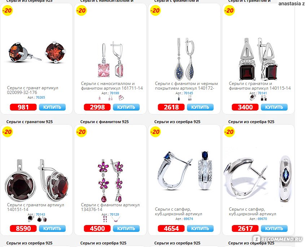Click the -20 badge on dolphin sapphire earrings
Image resolution: width=306 pixels, height=247 pixels.
(229, 132)
